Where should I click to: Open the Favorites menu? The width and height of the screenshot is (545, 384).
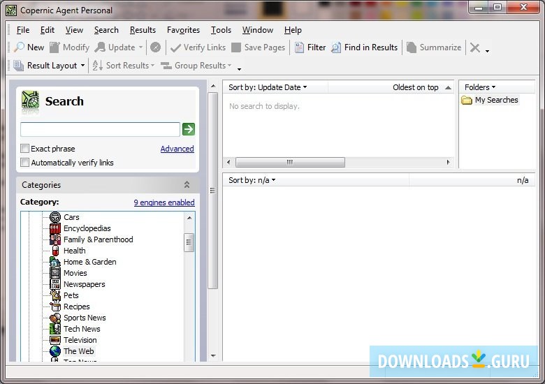point(183,30)
